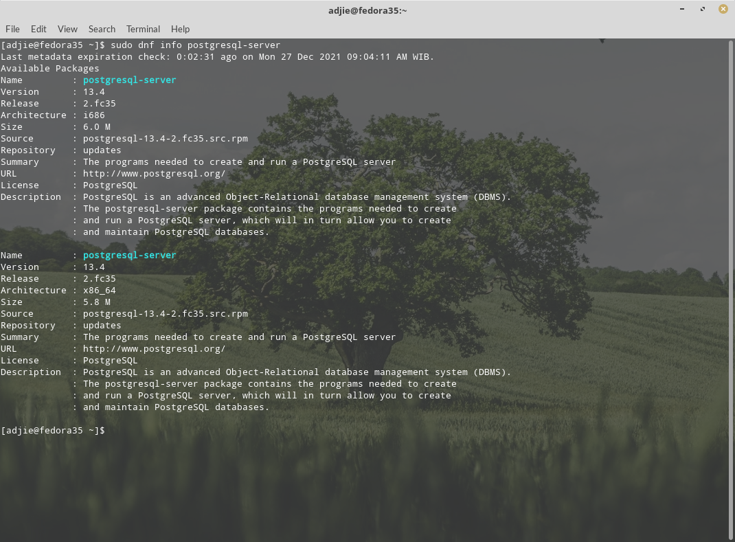Click the size value '5.8 M'
735x542 pixels.
point(97,302)
